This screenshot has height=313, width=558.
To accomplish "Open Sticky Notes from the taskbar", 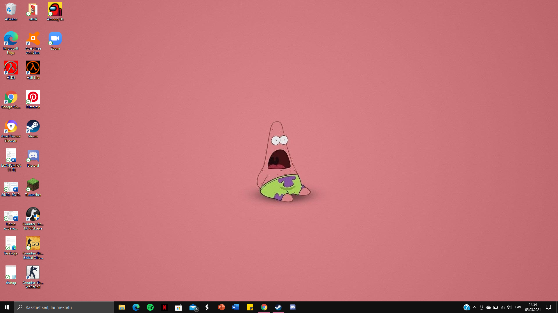I will tap(250, 307).
